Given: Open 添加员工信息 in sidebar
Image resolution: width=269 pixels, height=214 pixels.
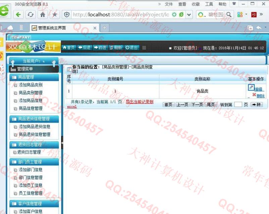Looking at the screenshot, I should pyautogui.click(x=31, y=185).
